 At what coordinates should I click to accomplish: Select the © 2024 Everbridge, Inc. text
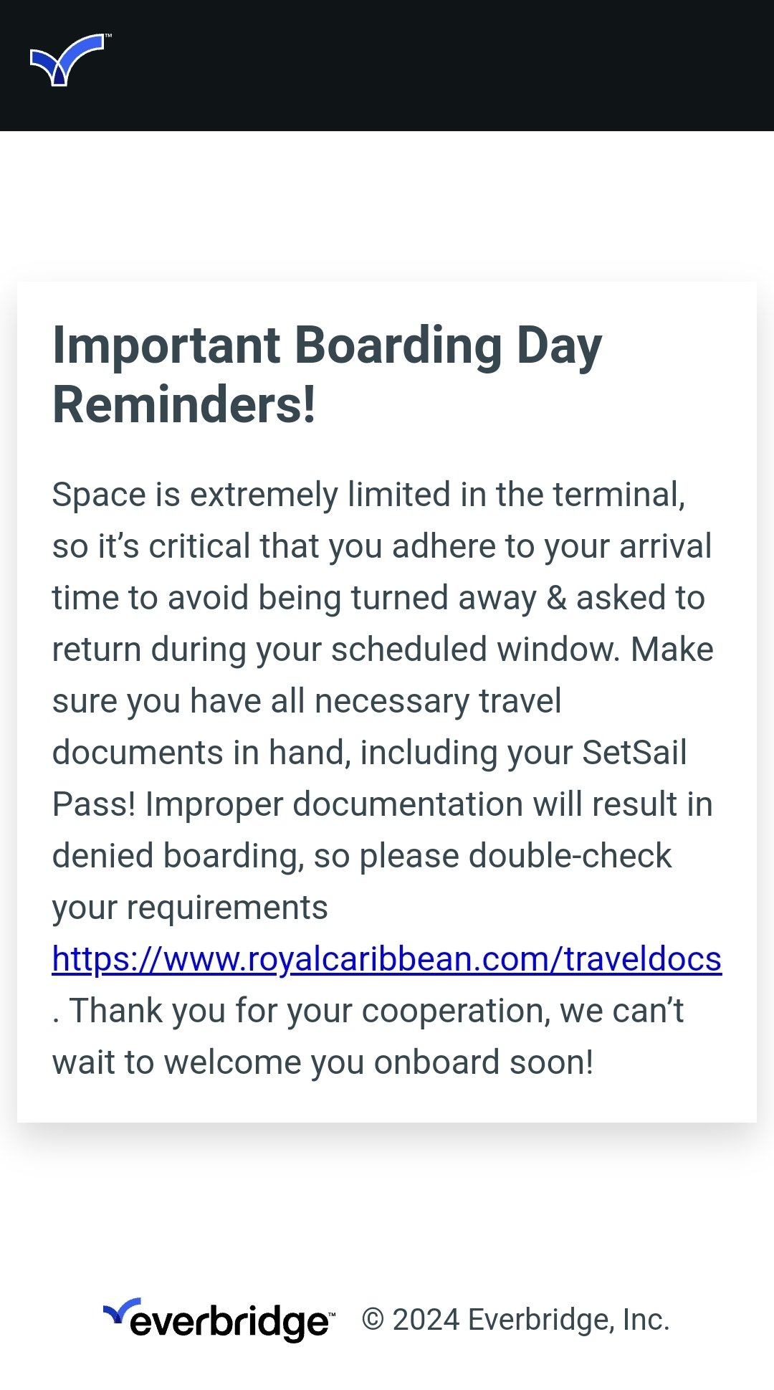point(515,1320)
